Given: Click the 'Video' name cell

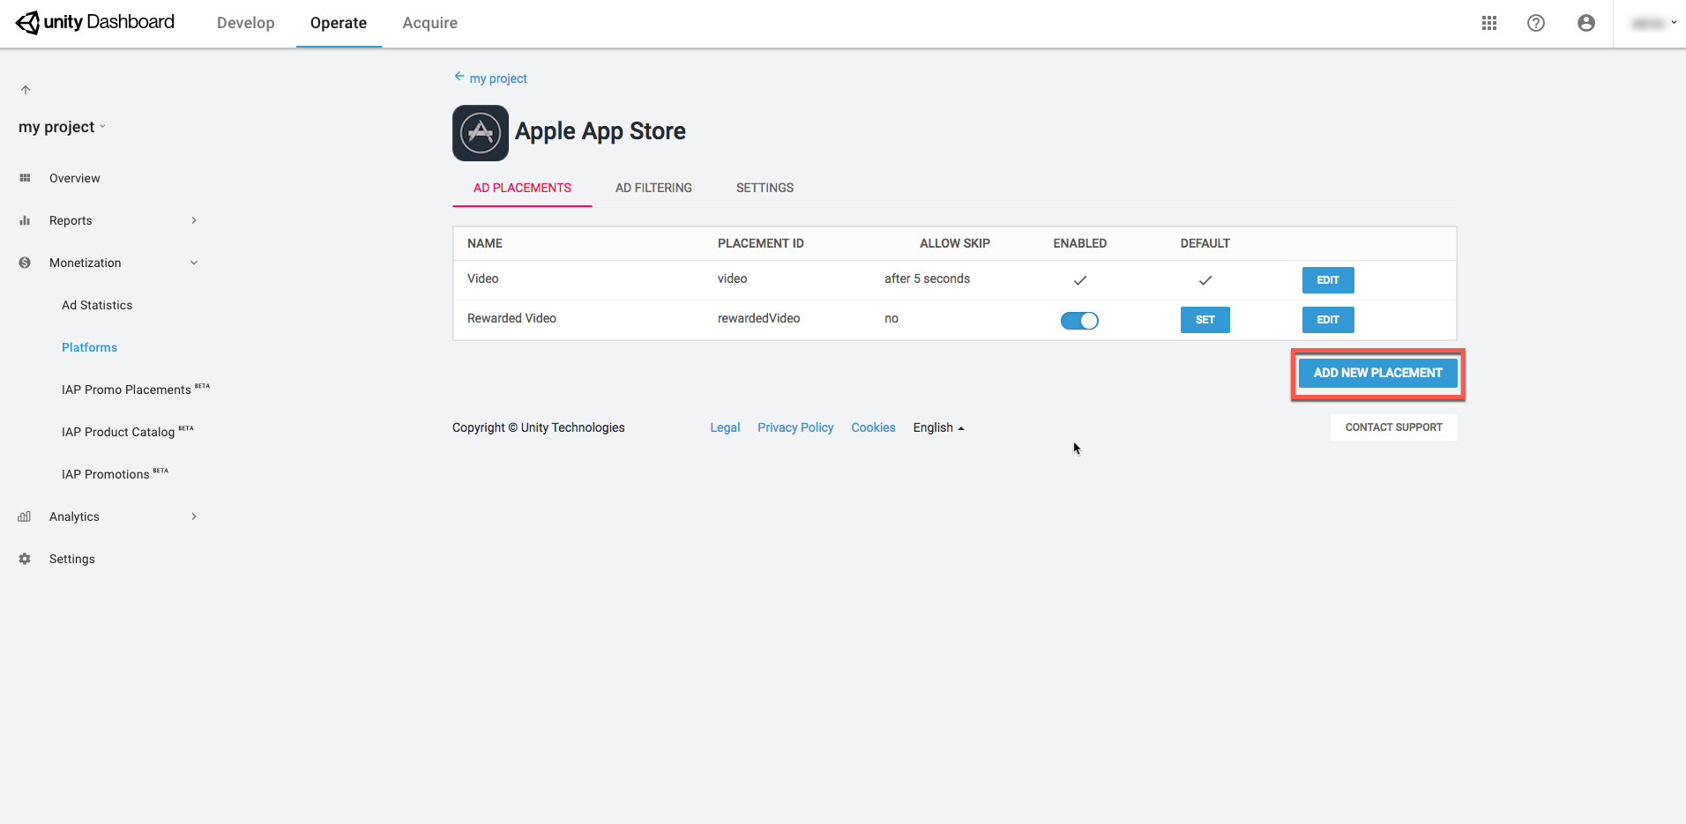Looking at the screenshot, I should tap(483, 278).
